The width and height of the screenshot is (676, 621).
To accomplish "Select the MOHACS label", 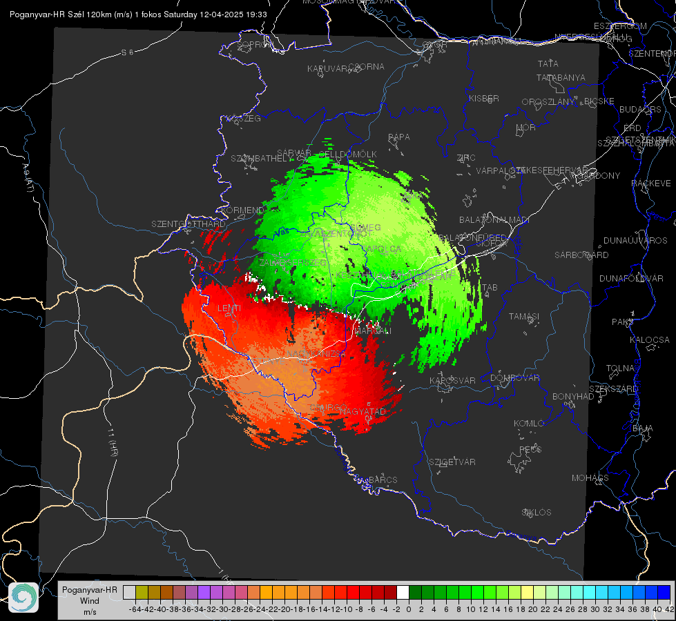I will click(590, 478).
